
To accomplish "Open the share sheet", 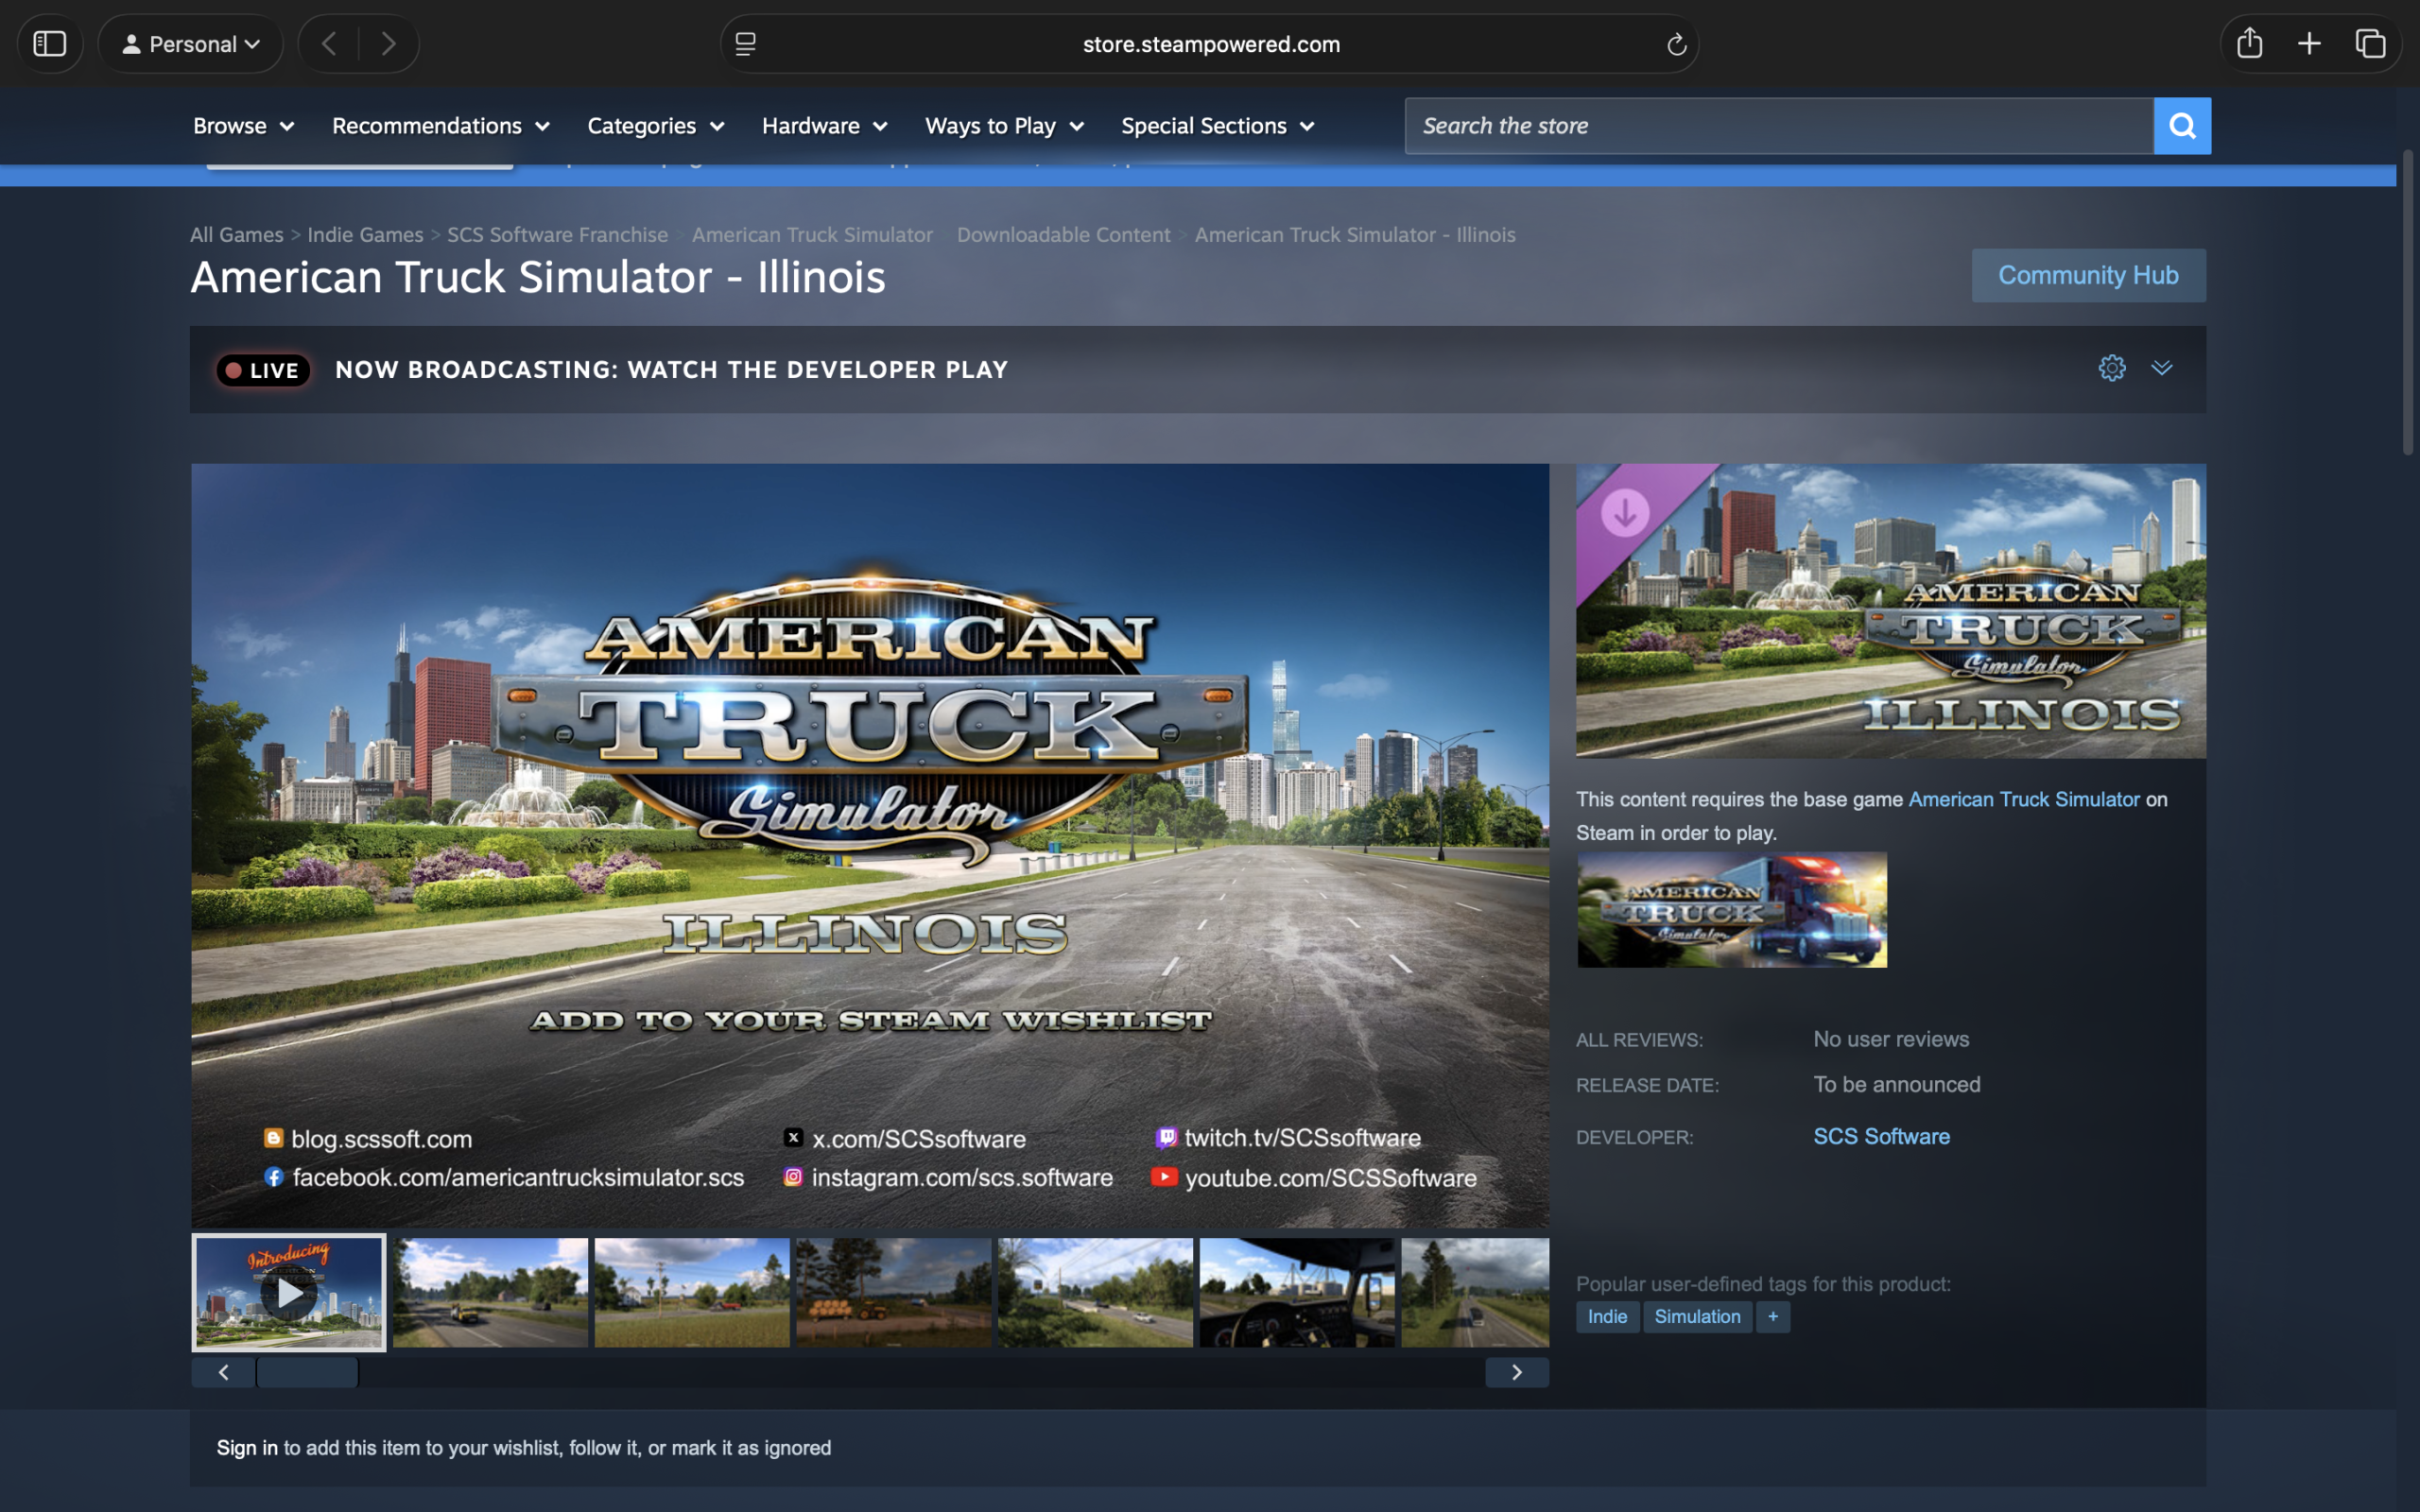I will tap(2250, 43).
